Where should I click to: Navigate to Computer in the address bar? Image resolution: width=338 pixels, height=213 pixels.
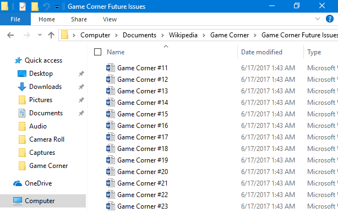click(x=95, y=35)
